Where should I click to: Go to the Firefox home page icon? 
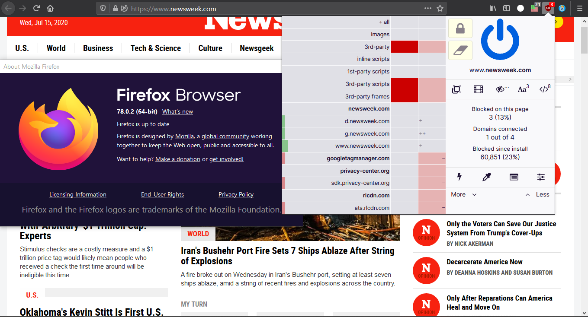pos(50,8)
